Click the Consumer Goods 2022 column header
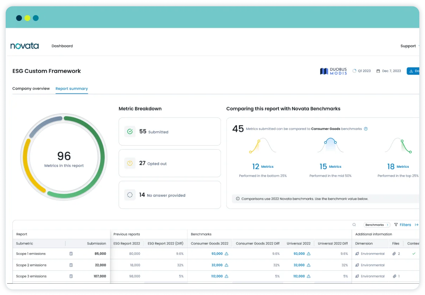The height and width of the screenshot is (295, 425). tap(210, 243)
